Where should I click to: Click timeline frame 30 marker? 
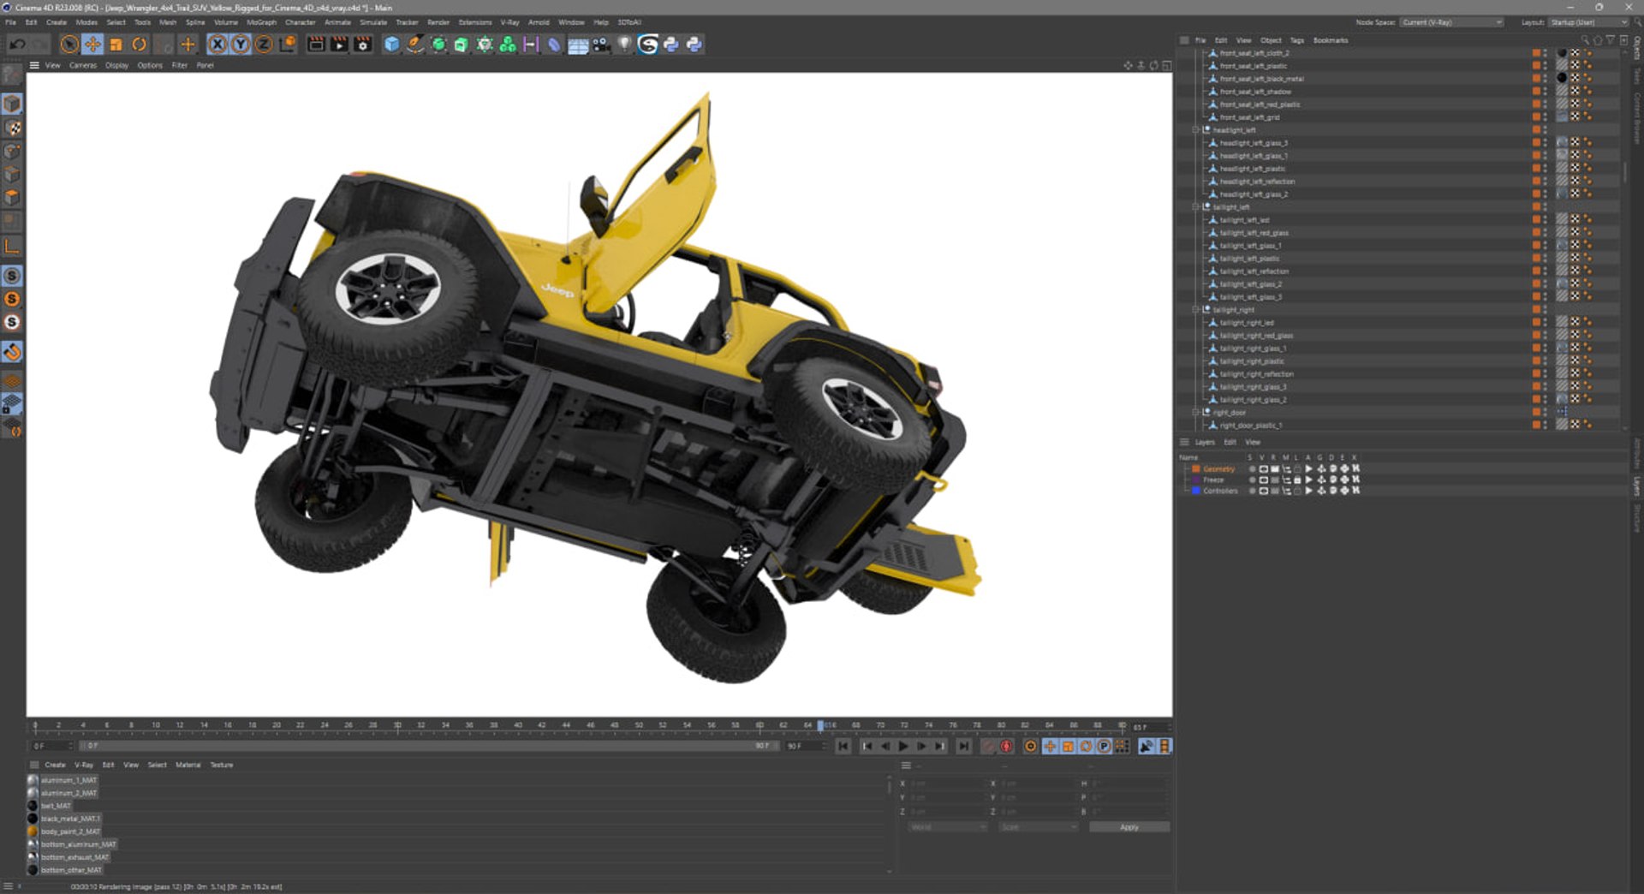click(397, 726)
